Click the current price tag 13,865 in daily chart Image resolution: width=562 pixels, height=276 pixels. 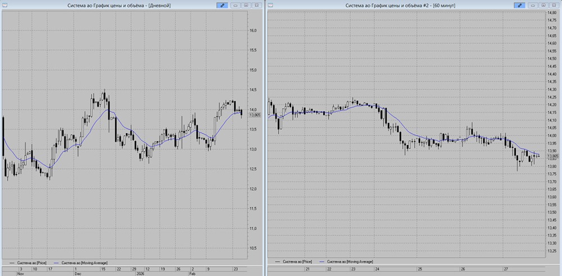tap(255, 115)
